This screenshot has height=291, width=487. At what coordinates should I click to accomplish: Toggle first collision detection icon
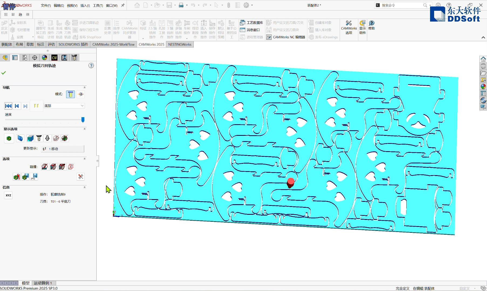tap(45, 167)
